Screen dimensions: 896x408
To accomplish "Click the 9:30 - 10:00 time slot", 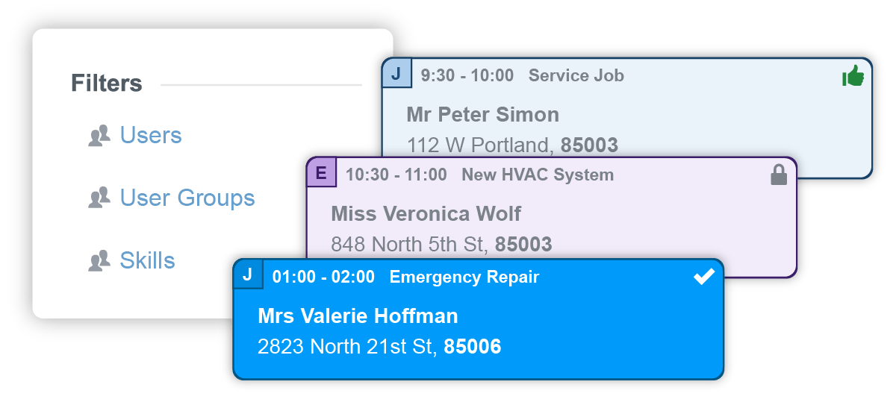I will pos(467,75).
